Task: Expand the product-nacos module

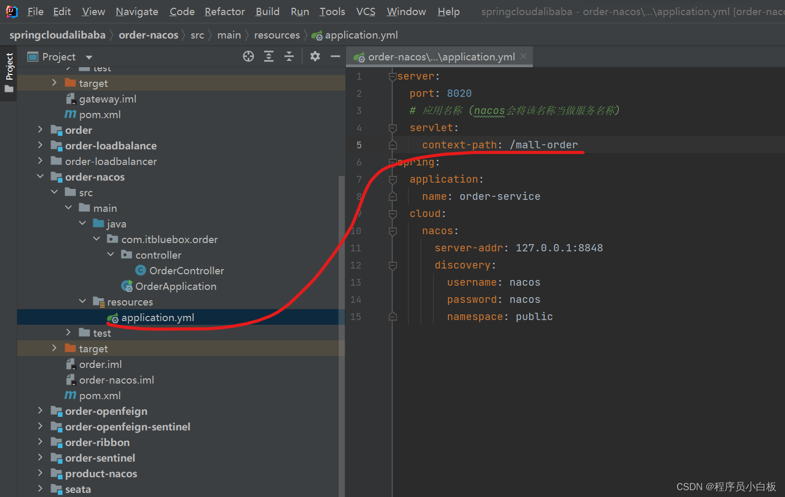Action: (x=40, y=473)
